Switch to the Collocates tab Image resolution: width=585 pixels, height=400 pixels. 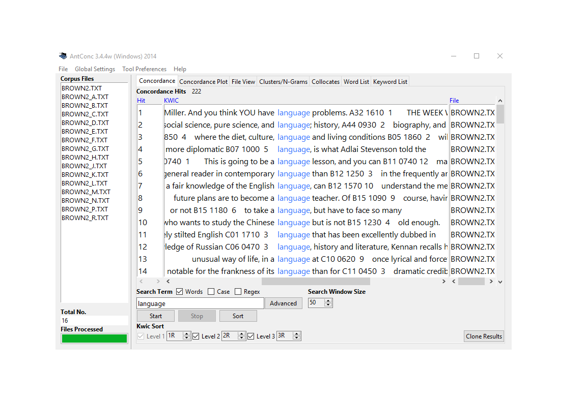pyautogui.click(x=325, y=81)
